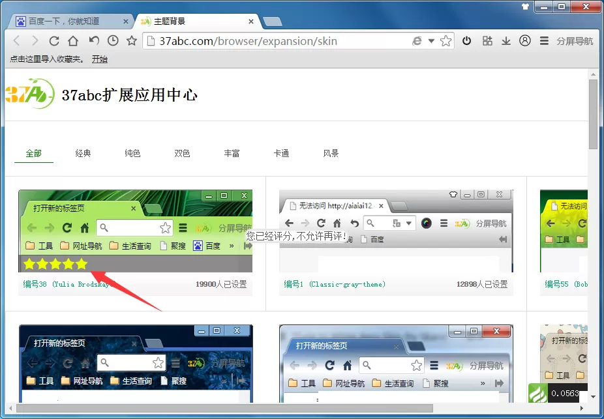Screen dimensions: 604x419
Task: Open a new tab
Action: point(273,22)
